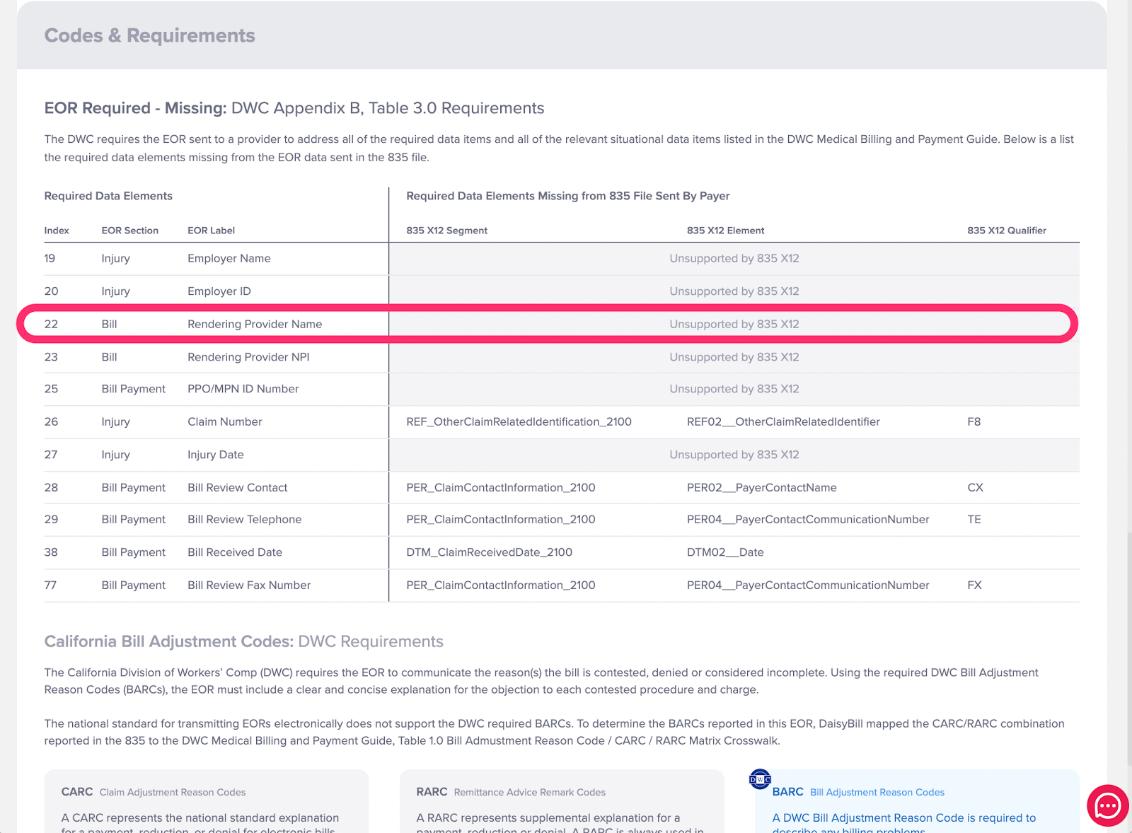
Task: Click the EOR Label column header
Action: tap(211, 231)
